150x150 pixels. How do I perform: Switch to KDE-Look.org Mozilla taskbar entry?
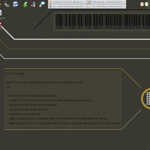106,2
